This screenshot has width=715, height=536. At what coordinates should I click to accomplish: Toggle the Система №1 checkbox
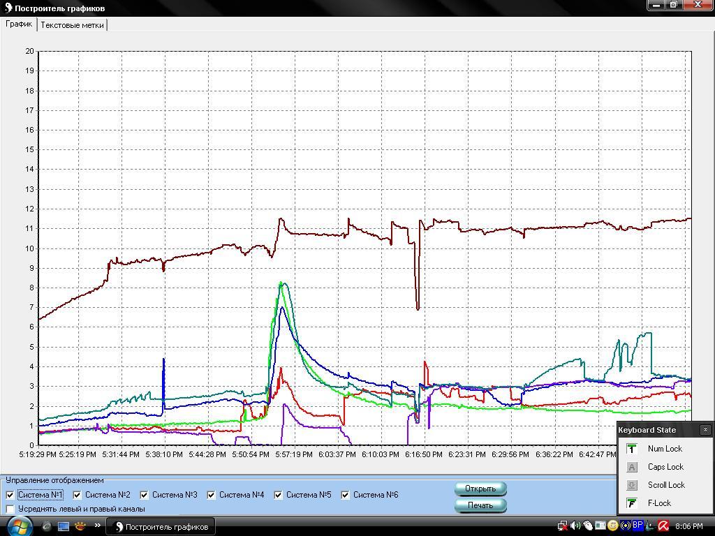click(10, 495)
